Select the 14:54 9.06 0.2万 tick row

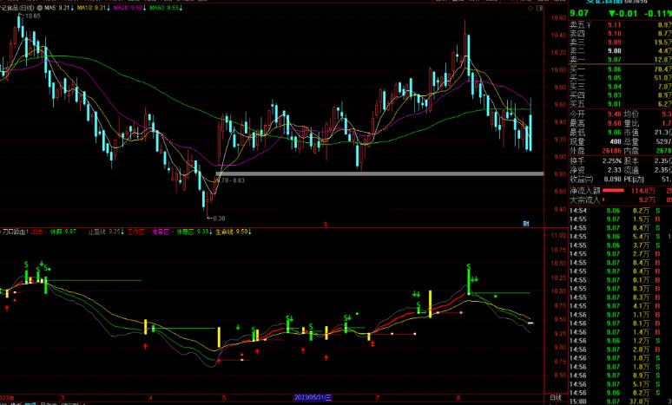621,211
